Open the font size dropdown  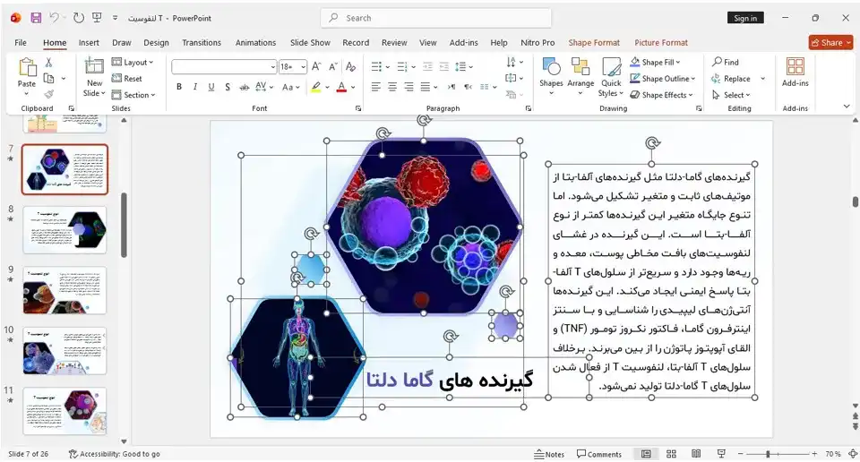pyautogui.click(x=304, y=67)
